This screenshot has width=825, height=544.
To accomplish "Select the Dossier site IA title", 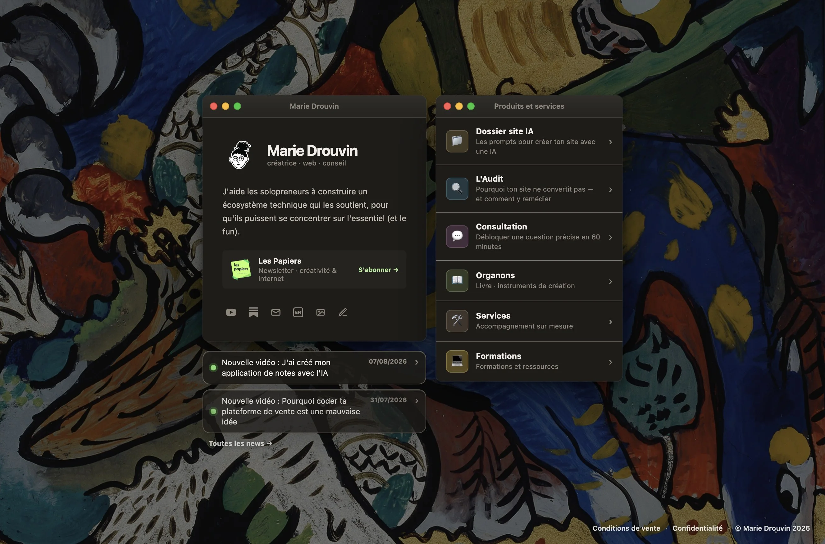I will [505, 131].
